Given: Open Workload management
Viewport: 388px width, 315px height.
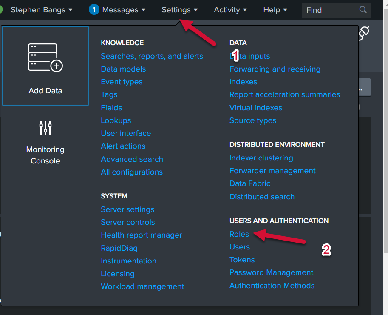Looking at the screenshot, I should point(142,286).
